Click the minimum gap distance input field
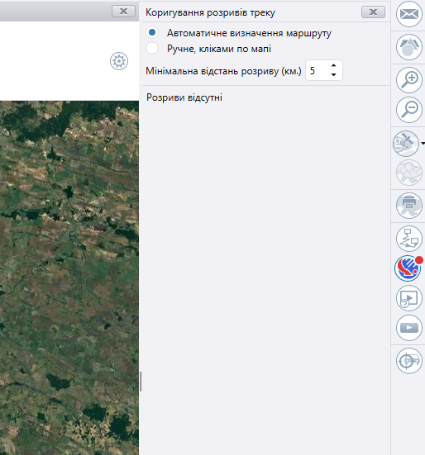This screenshot has height=455, width=425. point(324,70)
